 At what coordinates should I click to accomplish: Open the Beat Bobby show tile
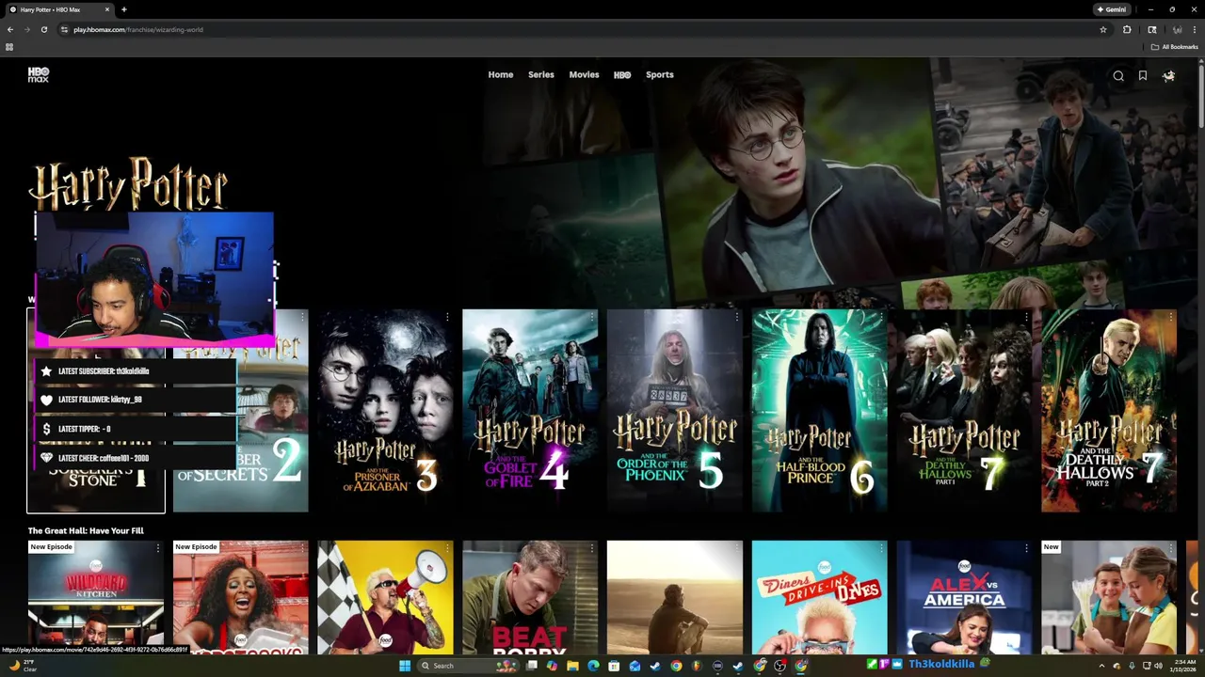(x=530, y=597)
